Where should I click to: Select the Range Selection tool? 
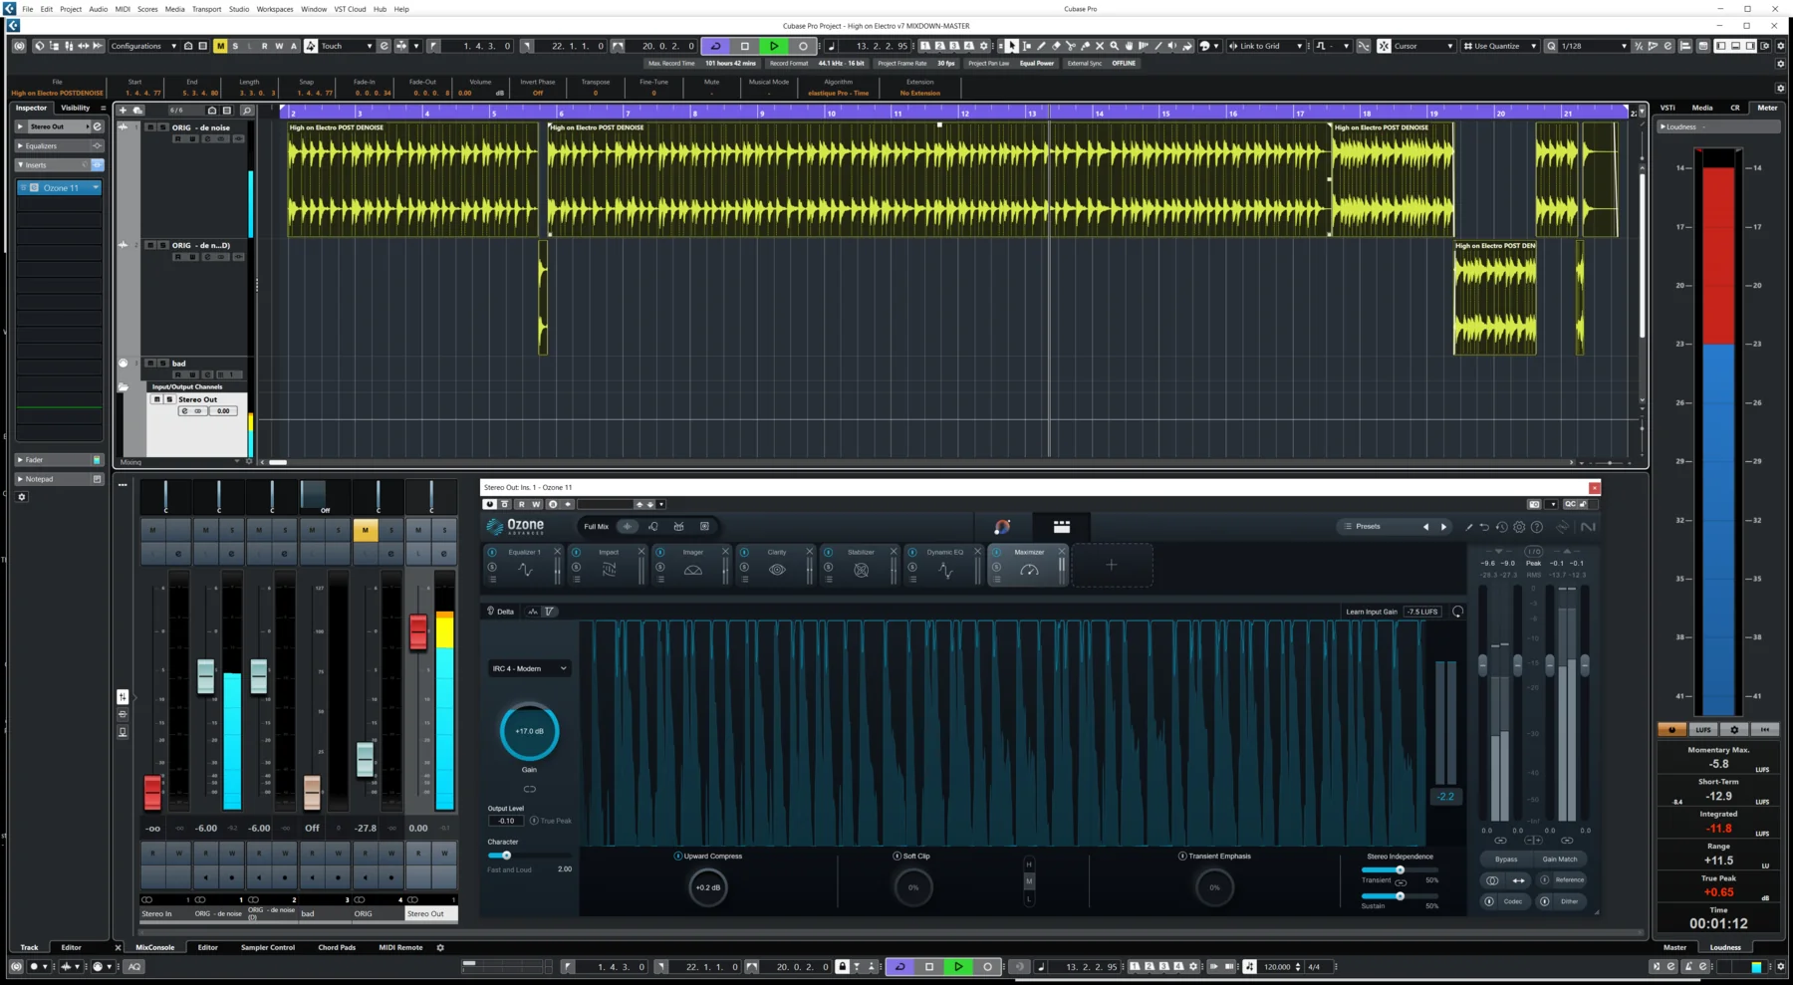(x=1026, y=46)
